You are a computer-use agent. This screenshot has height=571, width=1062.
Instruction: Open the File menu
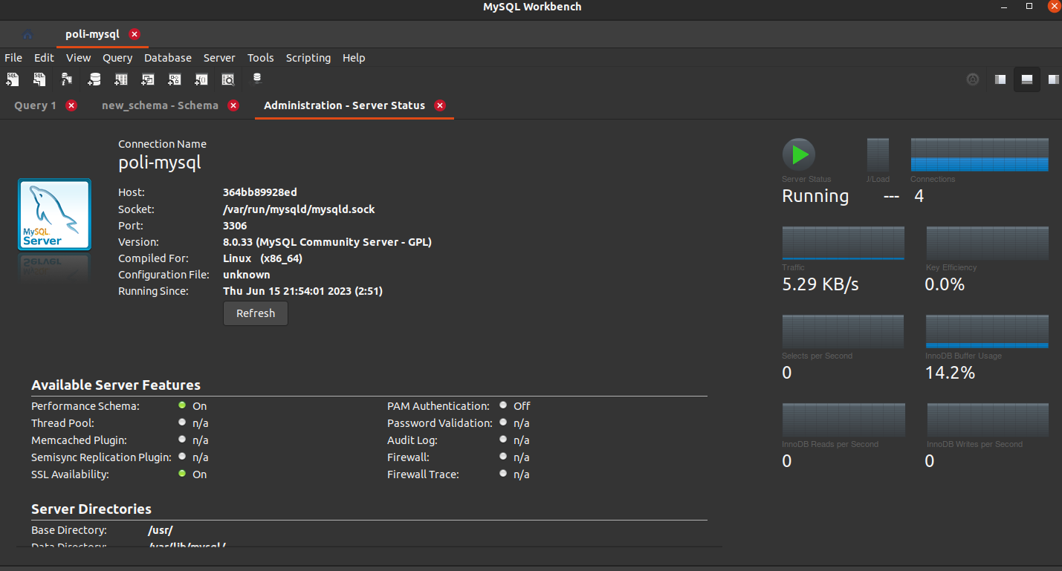pyautogui.click(x=13, y=58)
